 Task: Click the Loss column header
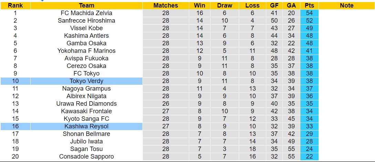[x=253, y=5]
